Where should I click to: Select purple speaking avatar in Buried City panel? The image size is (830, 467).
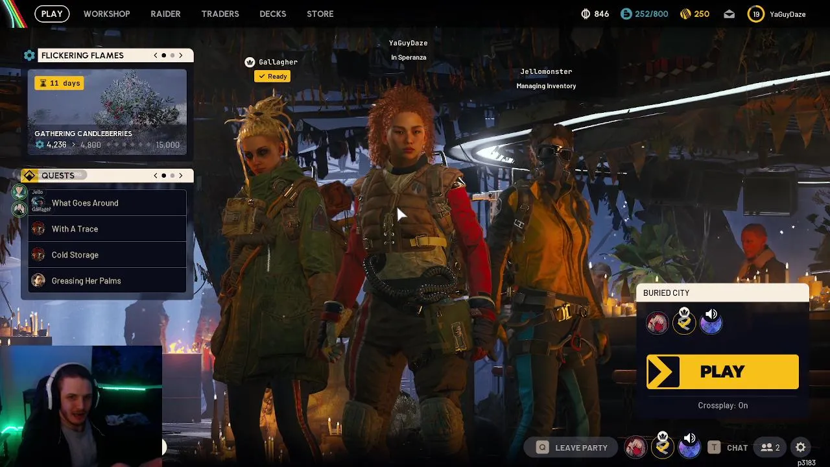pos(711,322)
